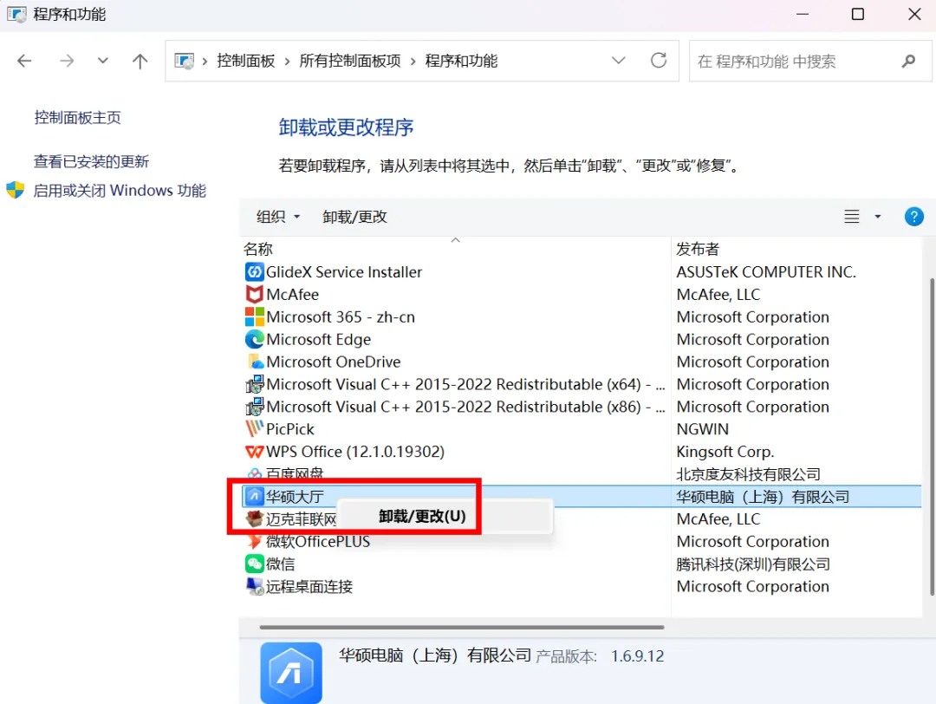
Task: Select the Microsoft OneDrive row name
Action: 333,362
